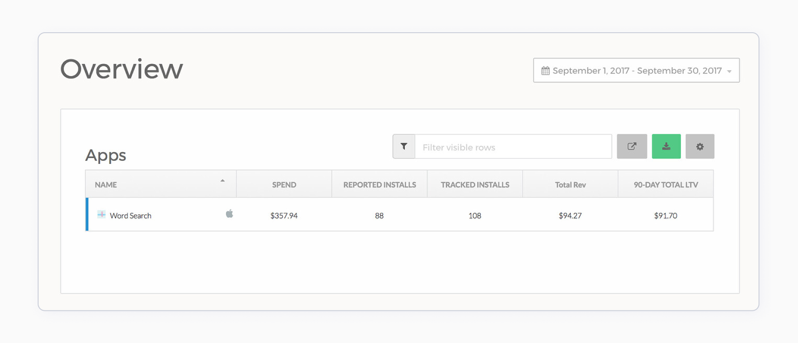Viewport: 798px width, 343px height.
Task: Sort by 90-DAY TOTAL LTV header
Action: coord(666,184)
